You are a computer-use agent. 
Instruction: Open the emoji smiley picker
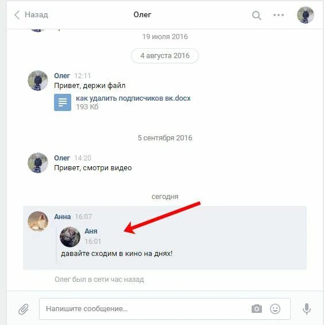[x=275, y=309]
